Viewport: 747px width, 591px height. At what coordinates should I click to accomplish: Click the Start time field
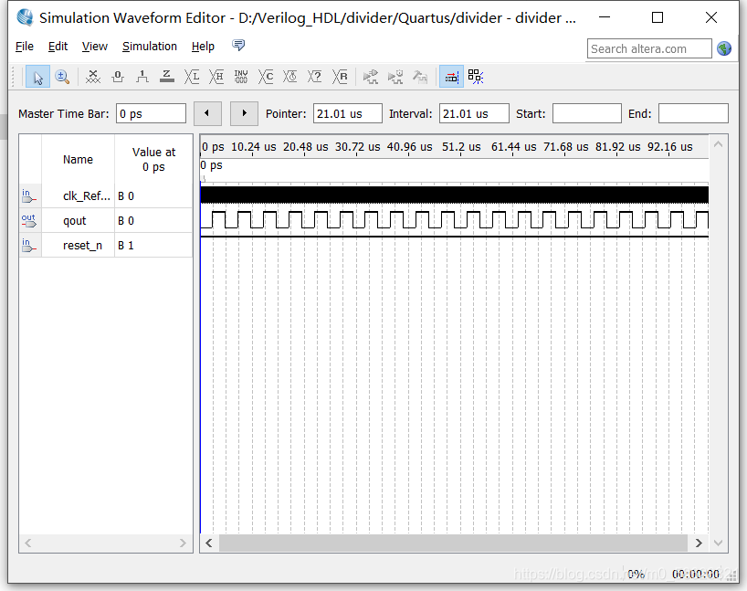coord(587,114)
